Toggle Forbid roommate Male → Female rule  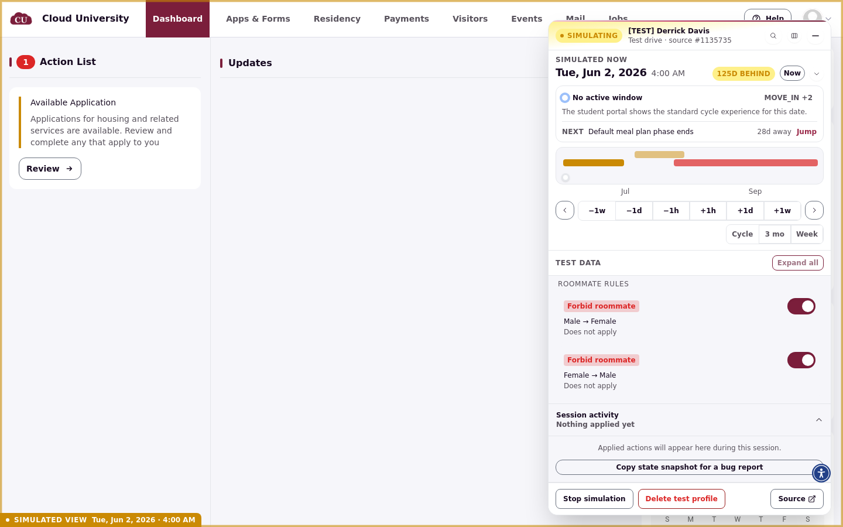(x=801, y=306)
